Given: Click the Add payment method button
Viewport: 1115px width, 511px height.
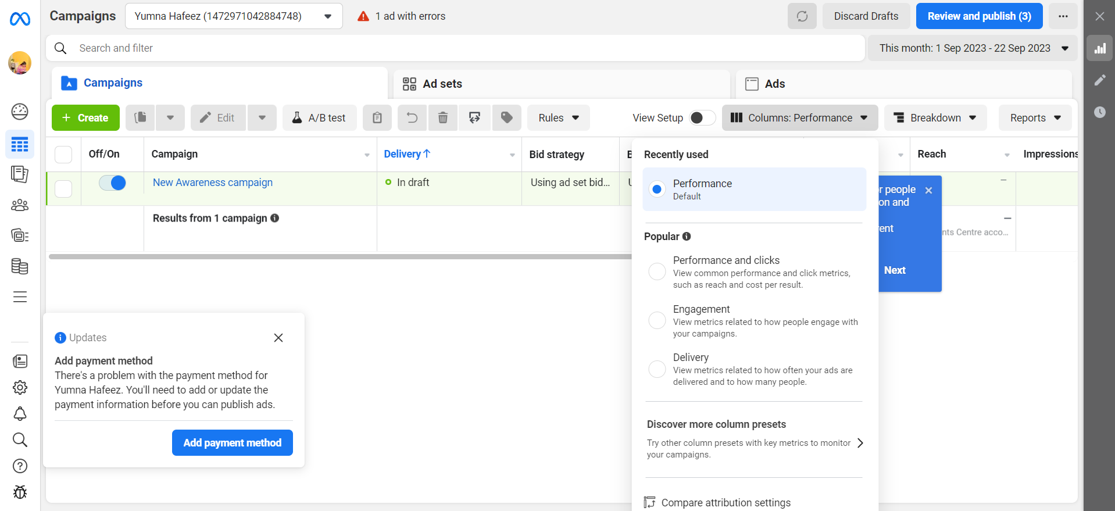Looking at the screenshot, I should coord(233,443).
